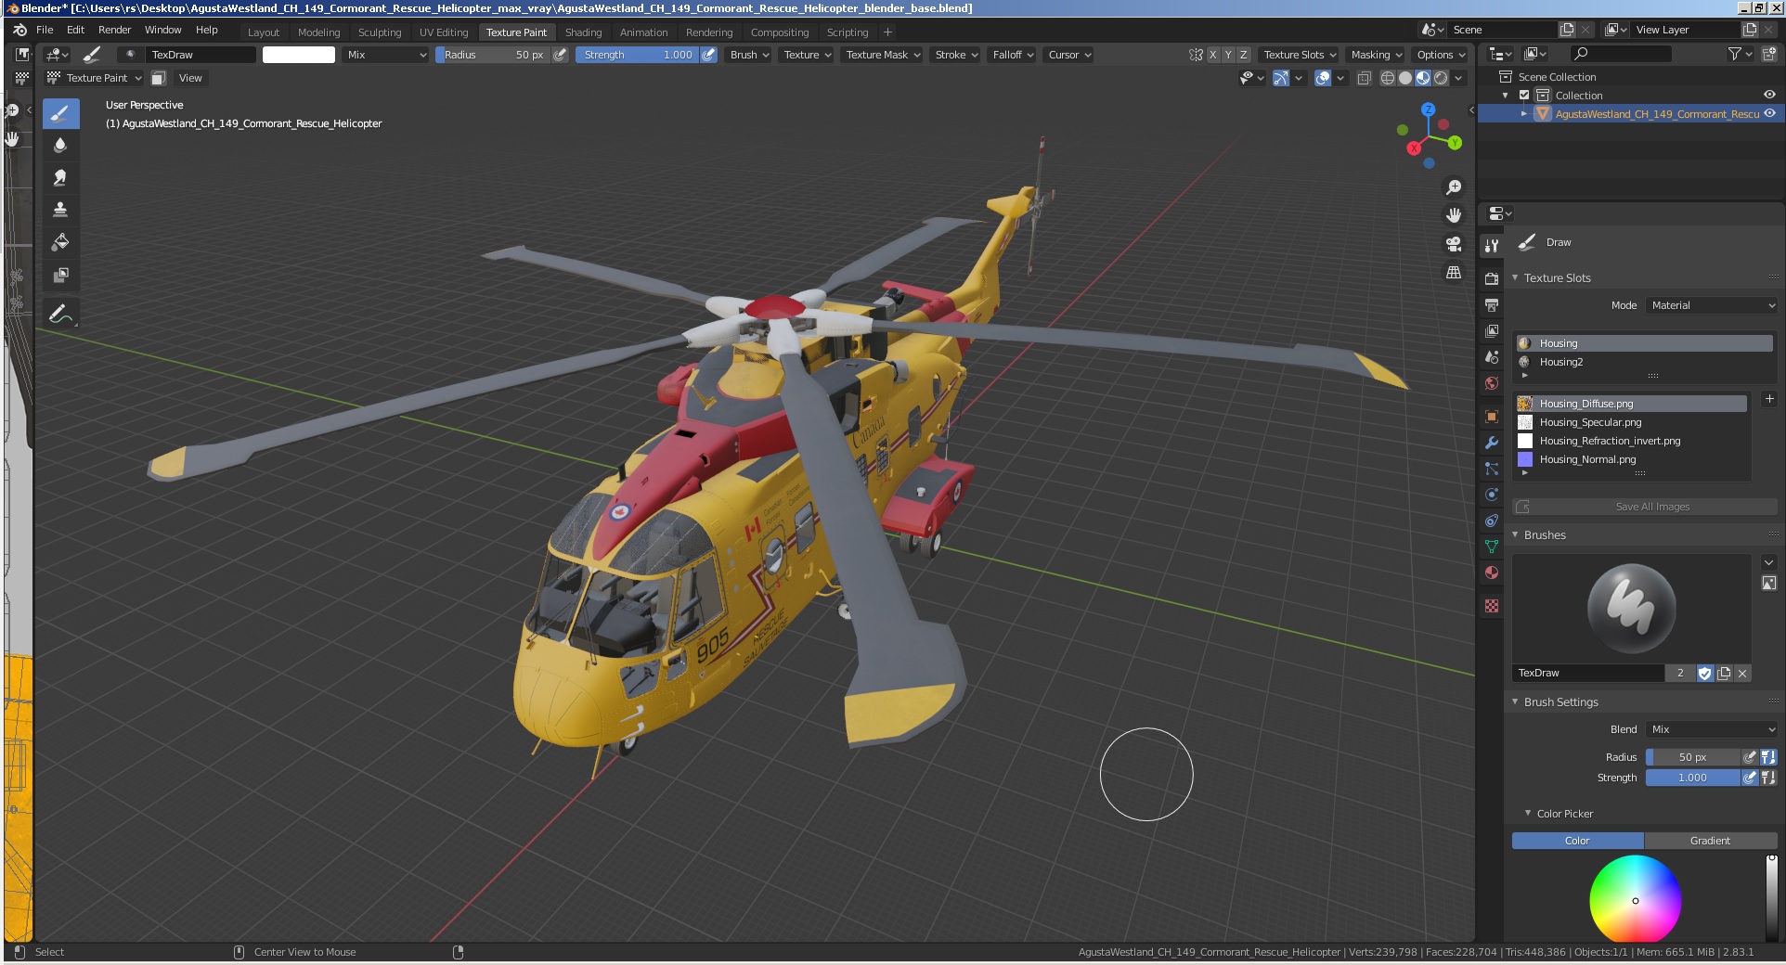
Task: Toggle Y axis symmetry
Action: coord(1228,55)
